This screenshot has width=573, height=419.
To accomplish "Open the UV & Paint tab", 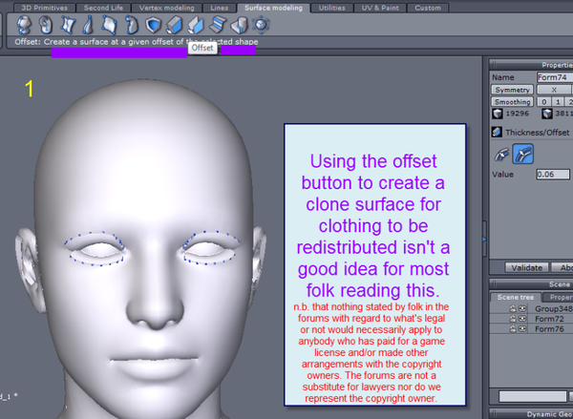I will click(379, 8).
